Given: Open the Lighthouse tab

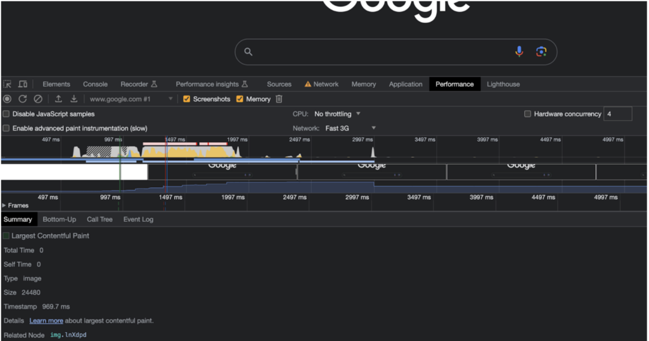Looking at the screenshot, I should 503,84.
